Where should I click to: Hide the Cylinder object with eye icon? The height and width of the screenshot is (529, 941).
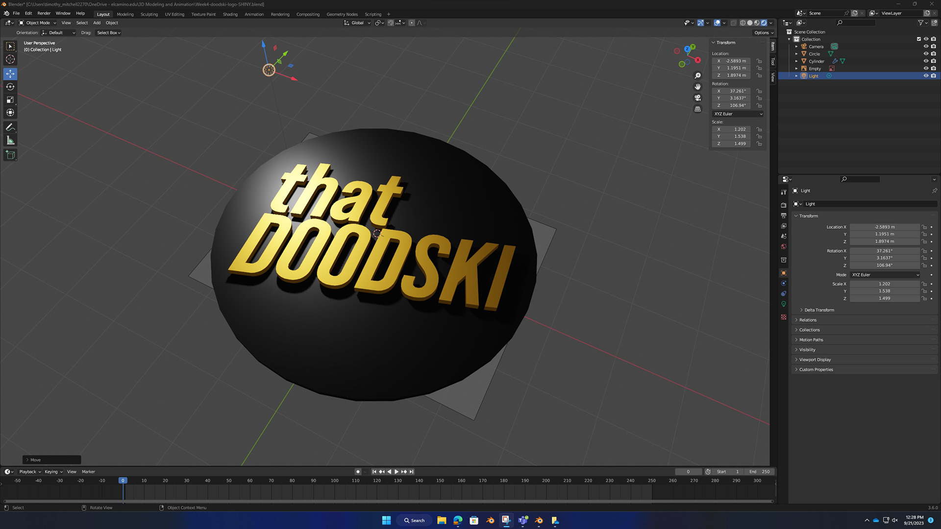926,61
